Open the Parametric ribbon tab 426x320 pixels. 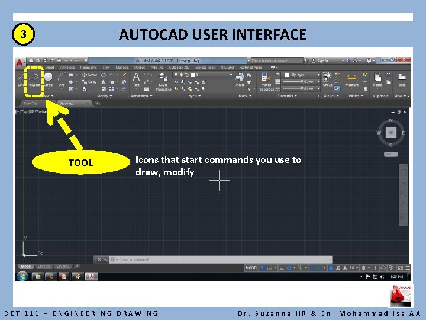coord(88,67)
